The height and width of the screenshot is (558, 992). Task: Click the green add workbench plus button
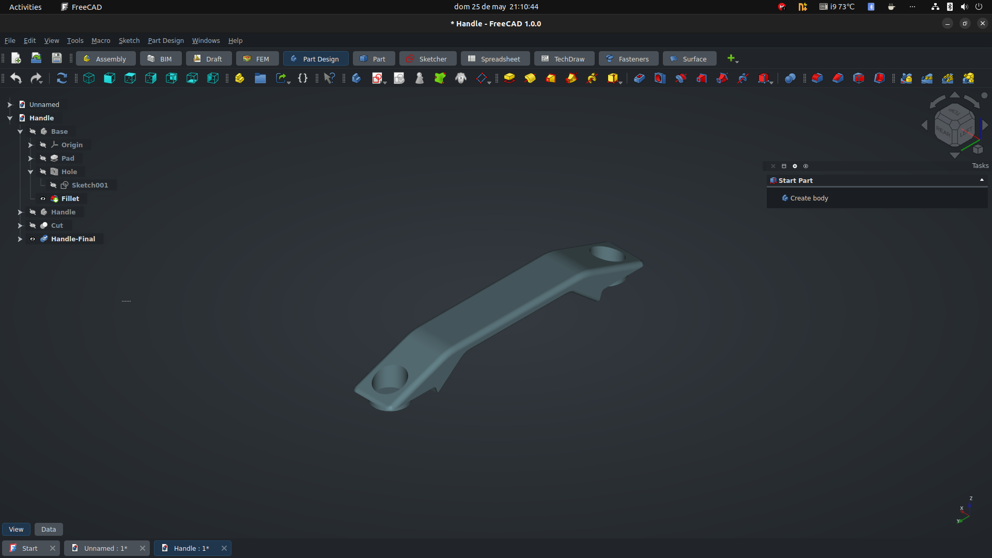[731, 58]
